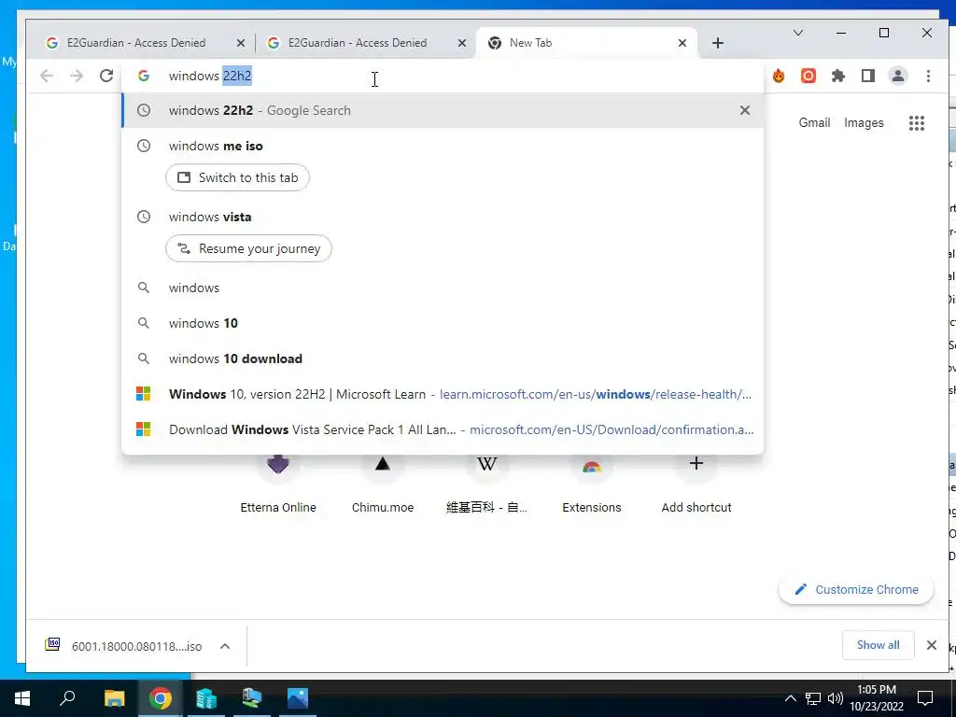Open the 'Download Windows Vista Service Pack 1' result
This screenshot has height=717, width=956.
(x=443, y=429)
